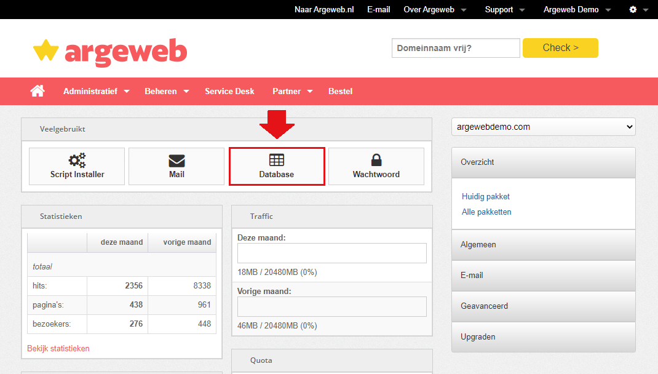This screenshot has height=374, width=658.
Task: Open the Huidig pakket link
Action: pyautogui.click(x=486, y=196)
